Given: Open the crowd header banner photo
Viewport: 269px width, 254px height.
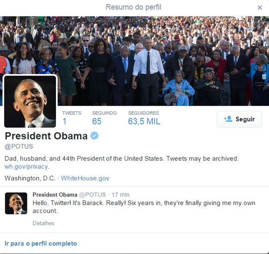Looking at the screenshot, I should point(134,61).
